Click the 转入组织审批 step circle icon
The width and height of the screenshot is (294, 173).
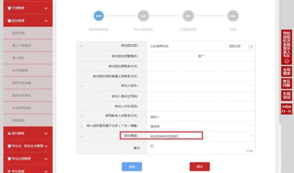click(143, 16)
